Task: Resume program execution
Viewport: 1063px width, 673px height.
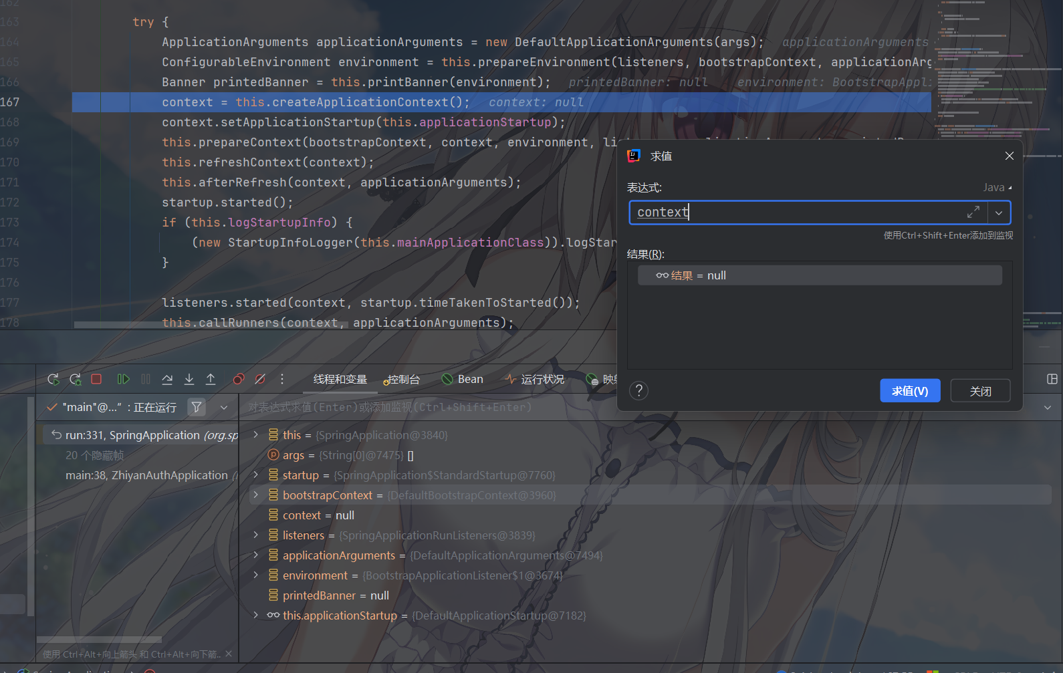Action: point(124,380)
